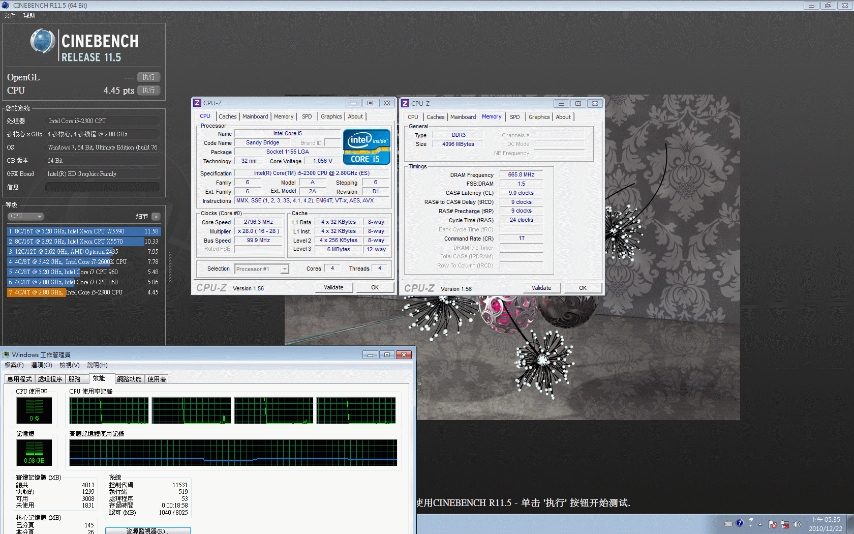Image resolution: width=854 pixels, height=534 pixels.
Task: Switch to 使用者 tab in Task Manager
Action: [x=157, y=379]
